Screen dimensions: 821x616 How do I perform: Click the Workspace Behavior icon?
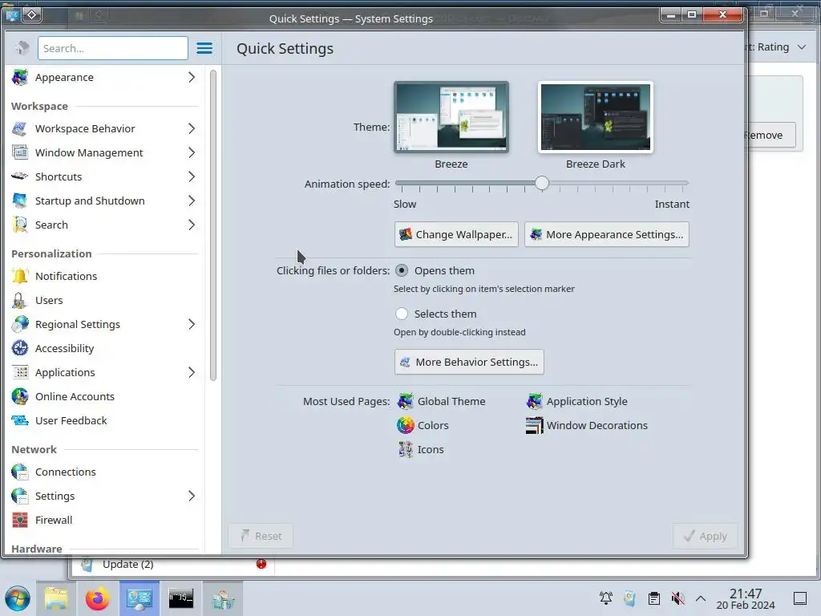pyautogui.click(x=20, y=128)
